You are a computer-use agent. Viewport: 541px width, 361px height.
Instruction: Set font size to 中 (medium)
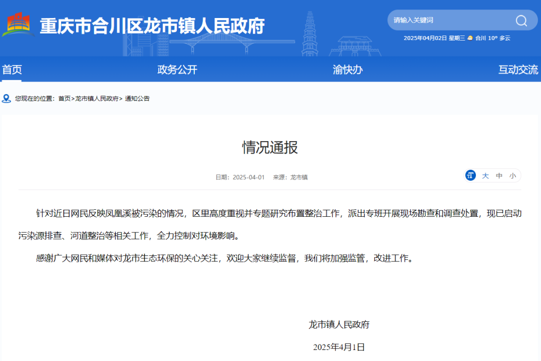tap(499, 176)
